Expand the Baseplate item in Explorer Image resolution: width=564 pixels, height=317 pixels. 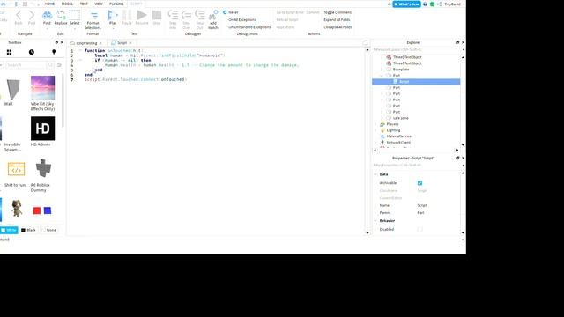pyautogui.click(x=382, y=70)
